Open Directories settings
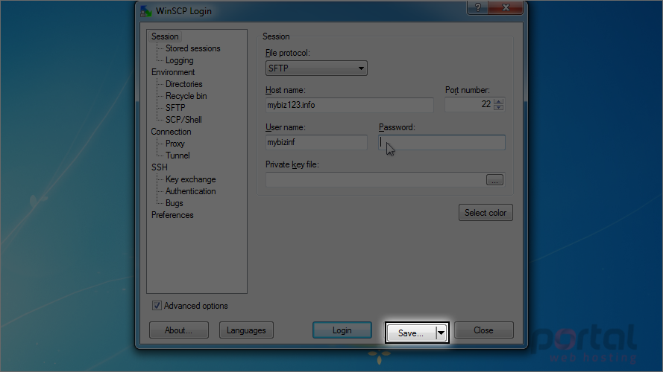The height and width of the screenshot is (372, 663). (x=184, y=84)
